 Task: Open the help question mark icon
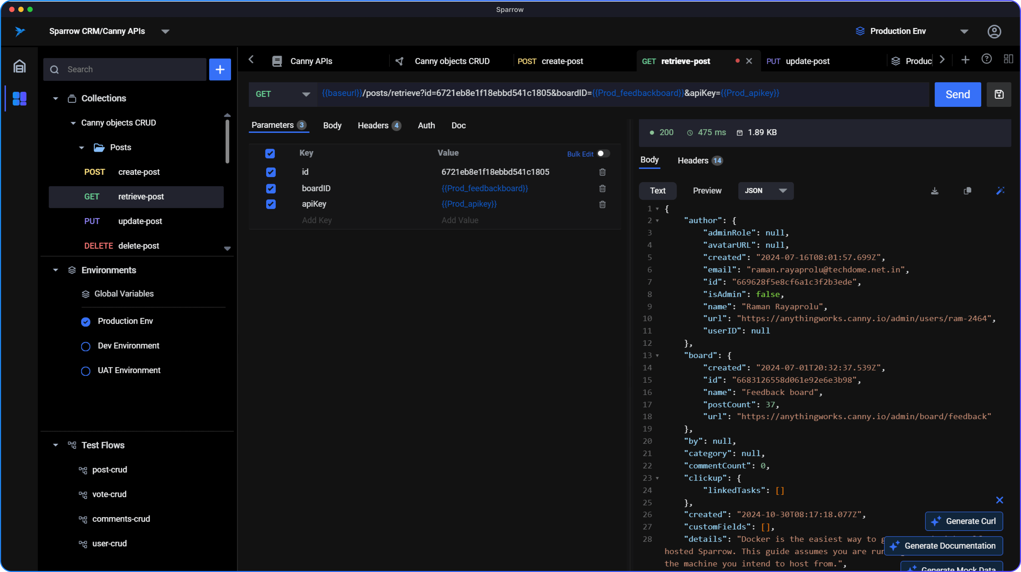tap(986, 59)
